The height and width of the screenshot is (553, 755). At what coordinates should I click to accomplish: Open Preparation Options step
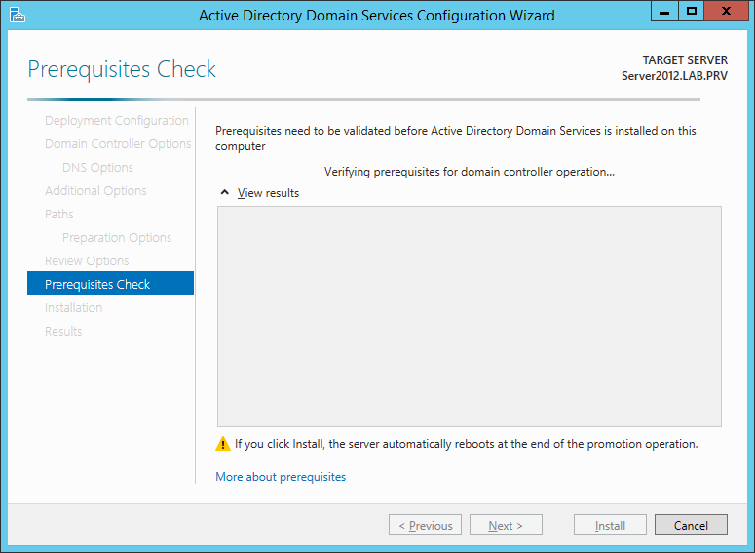(117, 237)
